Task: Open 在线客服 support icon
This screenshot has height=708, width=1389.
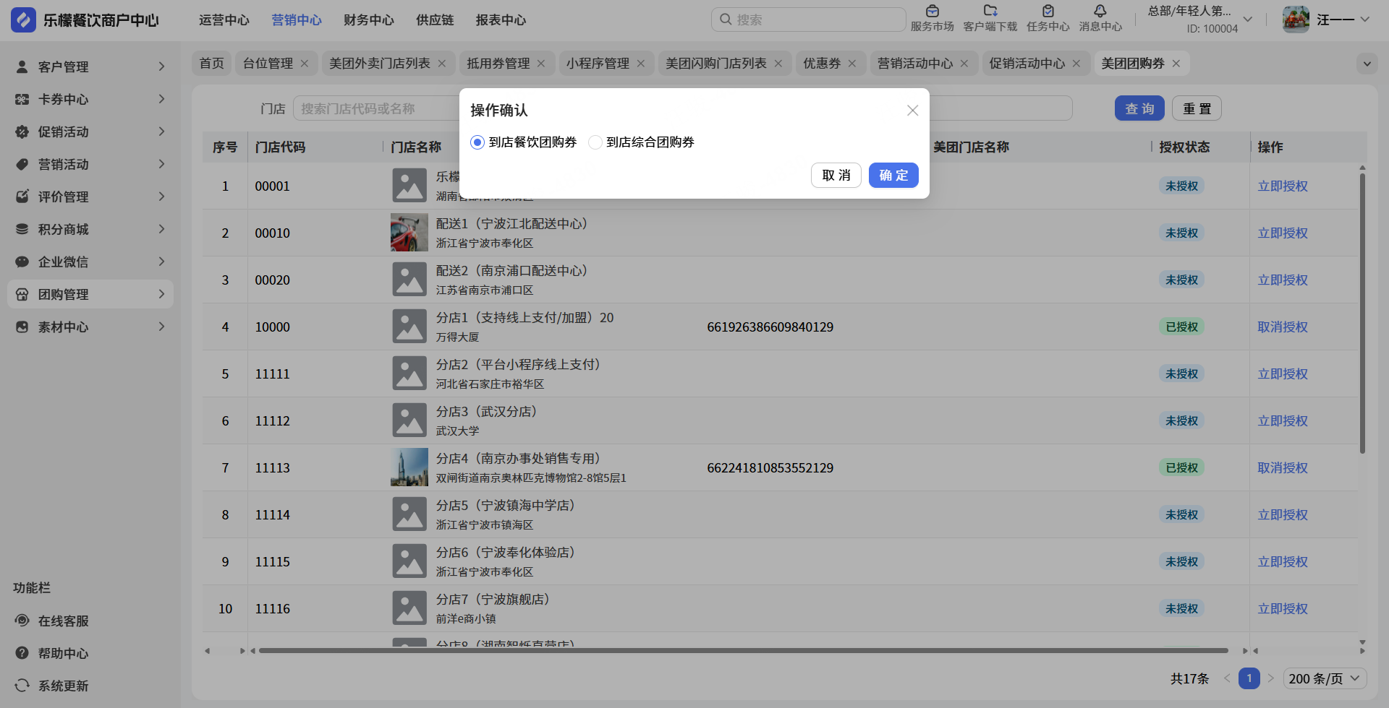Action: [22, 621]
